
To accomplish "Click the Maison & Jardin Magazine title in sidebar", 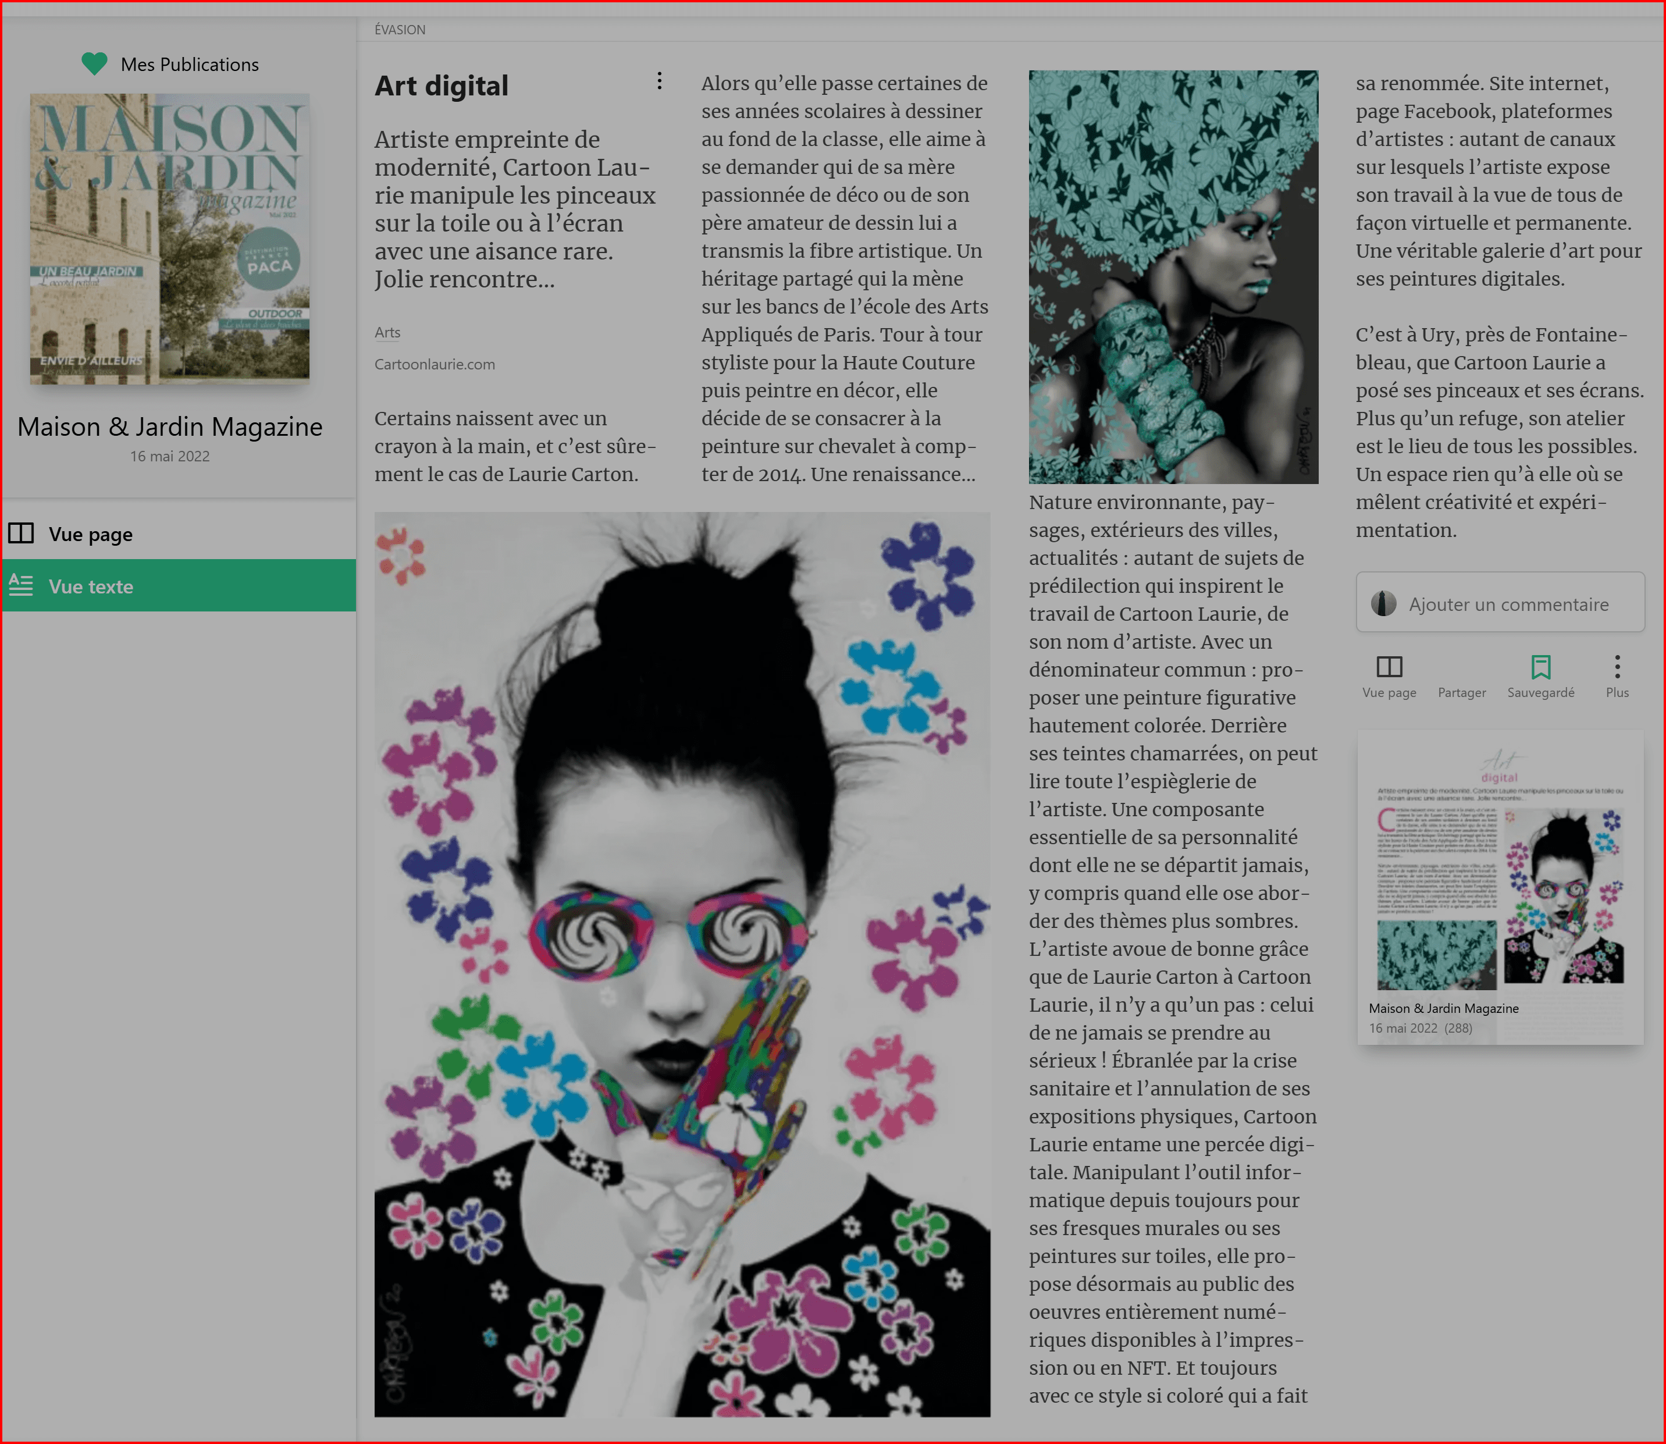I will tap(170, 426).
